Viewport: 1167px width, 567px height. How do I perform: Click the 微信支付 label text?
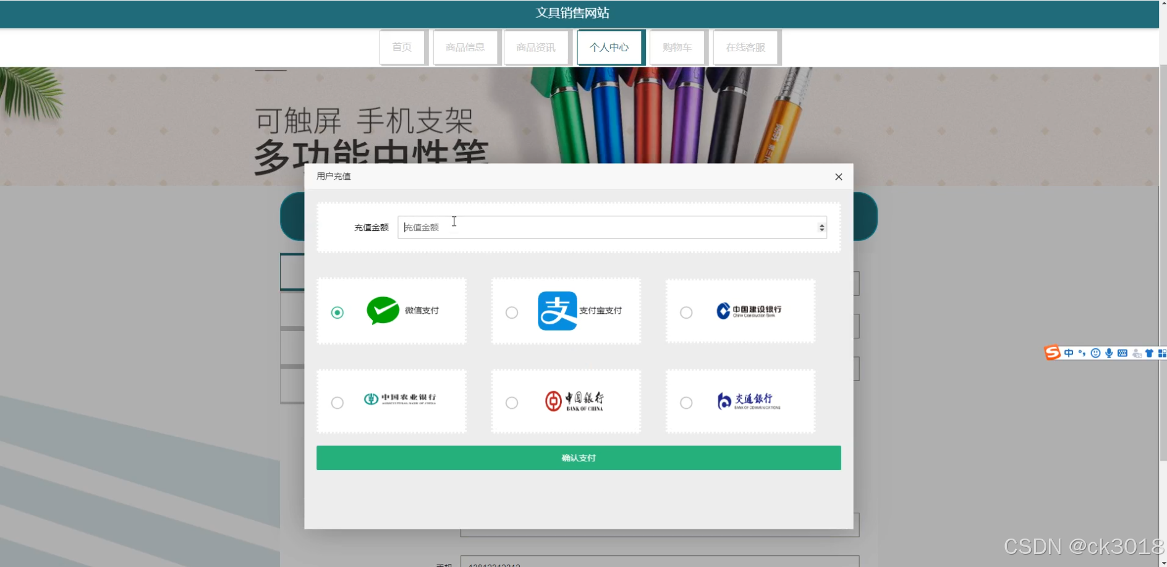422,311
